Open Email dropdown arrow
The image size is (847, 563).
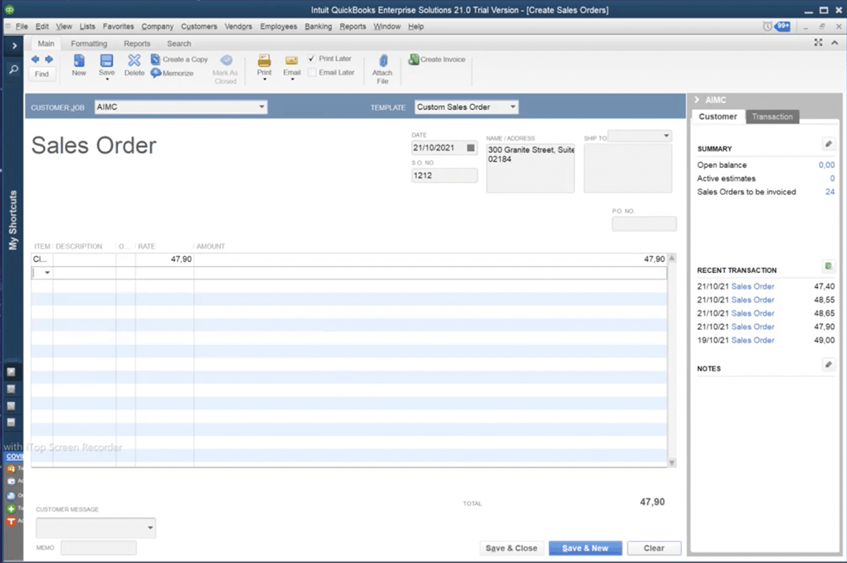pyautogui.click(x=292, y=80)
